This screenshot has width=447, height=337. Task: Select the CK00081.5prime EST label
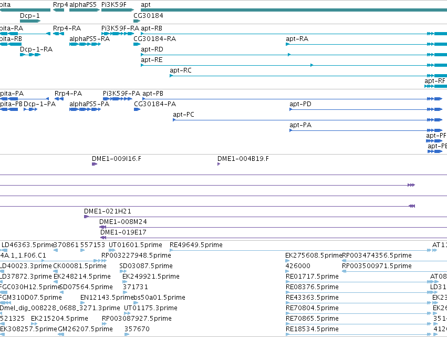(x=80, y=266)
